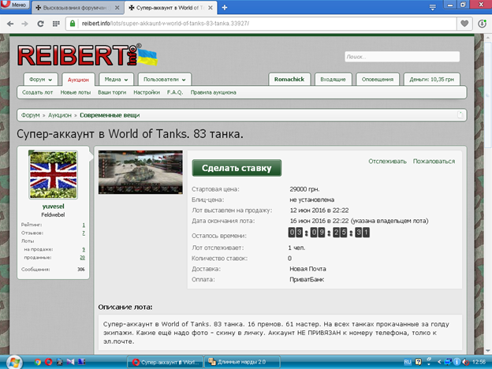This screenshot has width=492, height=369.
Task: Click the ПриватБанк payment value
Action: pyautogui.click(x=307, y=279)
